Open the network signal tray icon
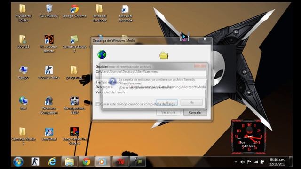The width and height of the screenshot is (301, 169). pyautogui.click(x=256, y=162)
